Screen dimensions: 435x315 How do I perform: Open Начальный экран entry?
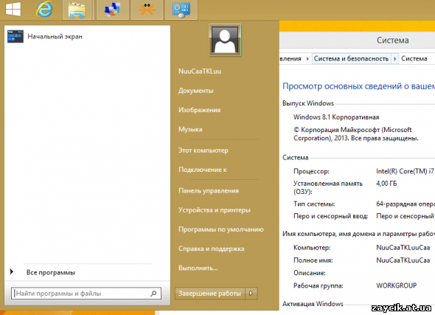[x=55, y=37]
